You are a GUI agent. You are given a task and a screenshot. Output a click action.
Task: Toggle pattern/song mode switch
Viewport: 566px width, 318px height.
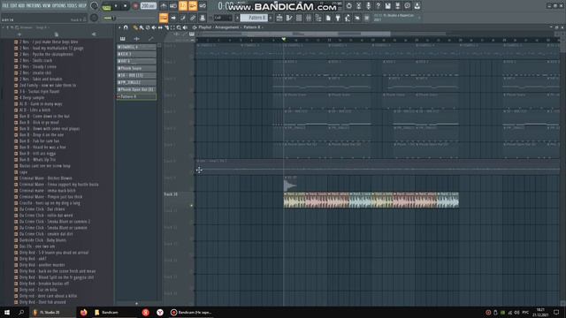click(x=106, y=6)
